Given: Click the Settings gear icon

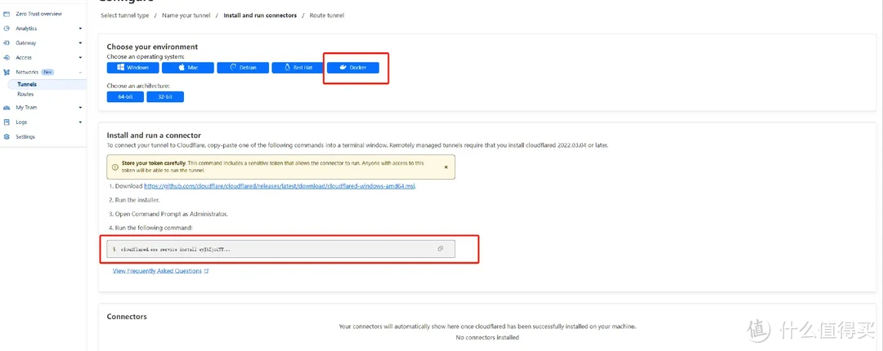Looking at the screenshot, I should click(7, 137).
